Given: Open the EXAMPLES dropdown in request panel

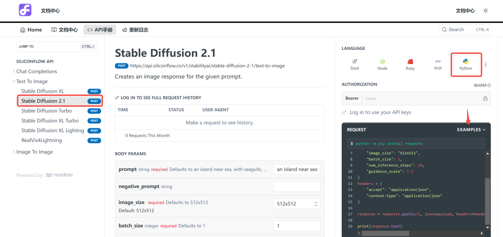Looking at the screenshot, I should pyautogui.click(x=471, y=130).
